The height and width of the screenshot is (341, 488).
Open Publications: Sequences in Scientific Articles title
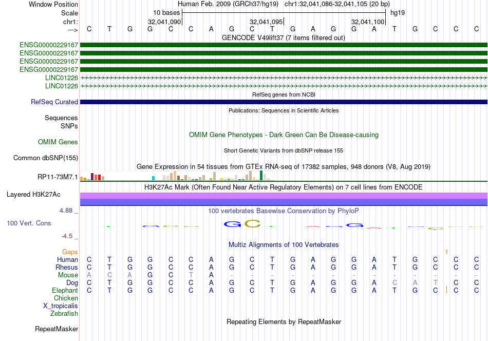tap(284, 110)
